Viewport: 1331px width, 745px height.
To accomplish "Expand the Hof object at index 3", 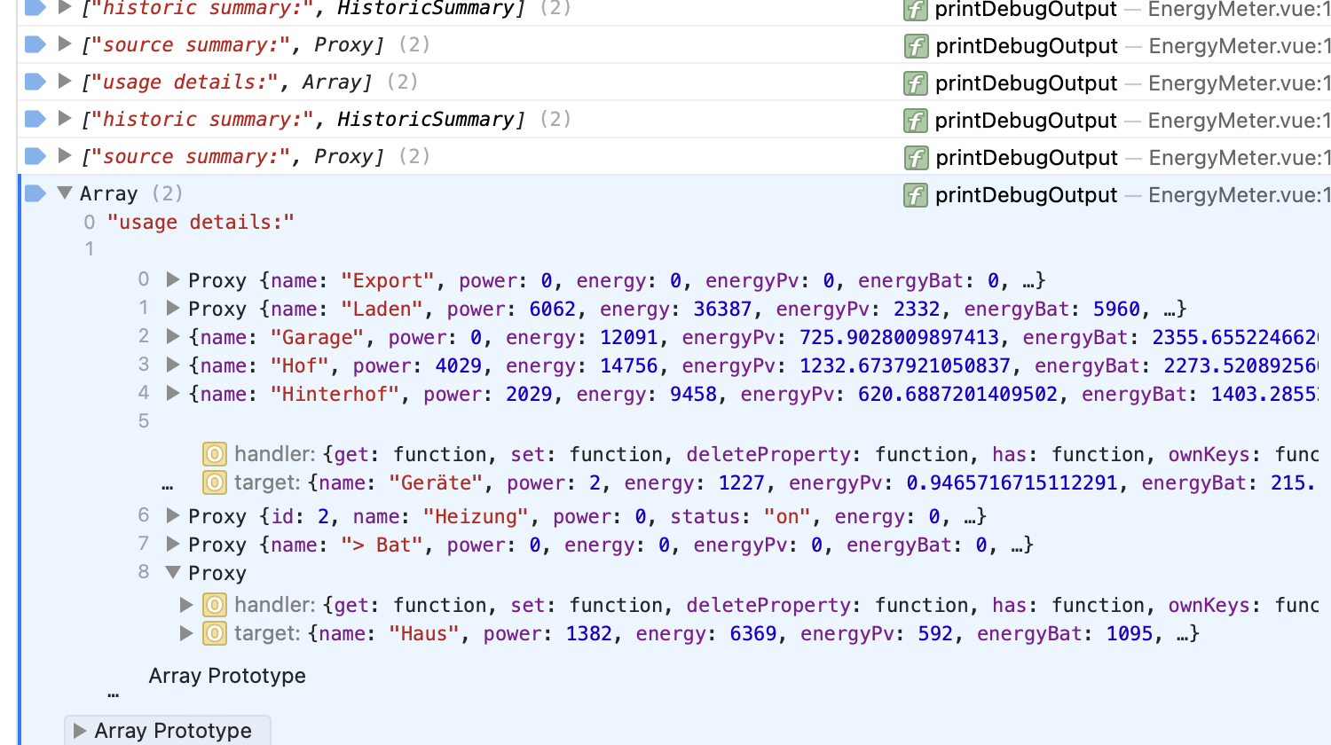I will point(173,365).
